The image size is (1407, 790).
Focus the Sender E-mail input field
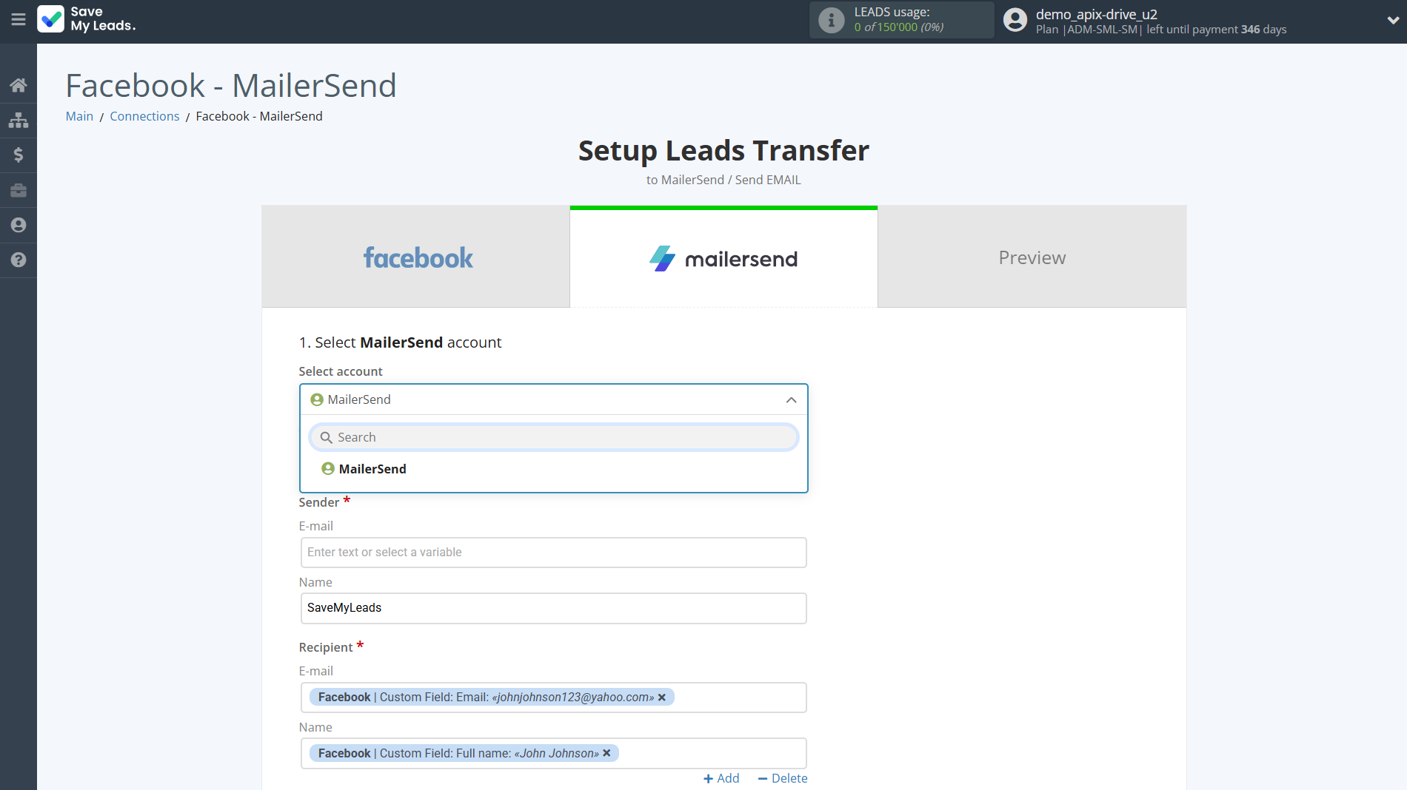(x=553, y=553)
